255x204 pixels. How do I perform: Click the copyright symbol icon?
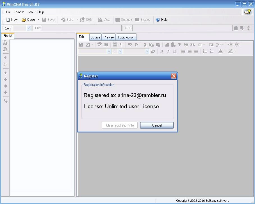click(x=200, y=45)
